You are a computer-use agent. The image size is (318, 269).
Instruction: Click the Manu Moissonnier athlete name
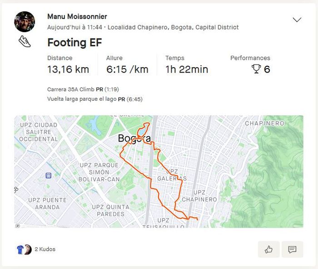tap(77, 17)
